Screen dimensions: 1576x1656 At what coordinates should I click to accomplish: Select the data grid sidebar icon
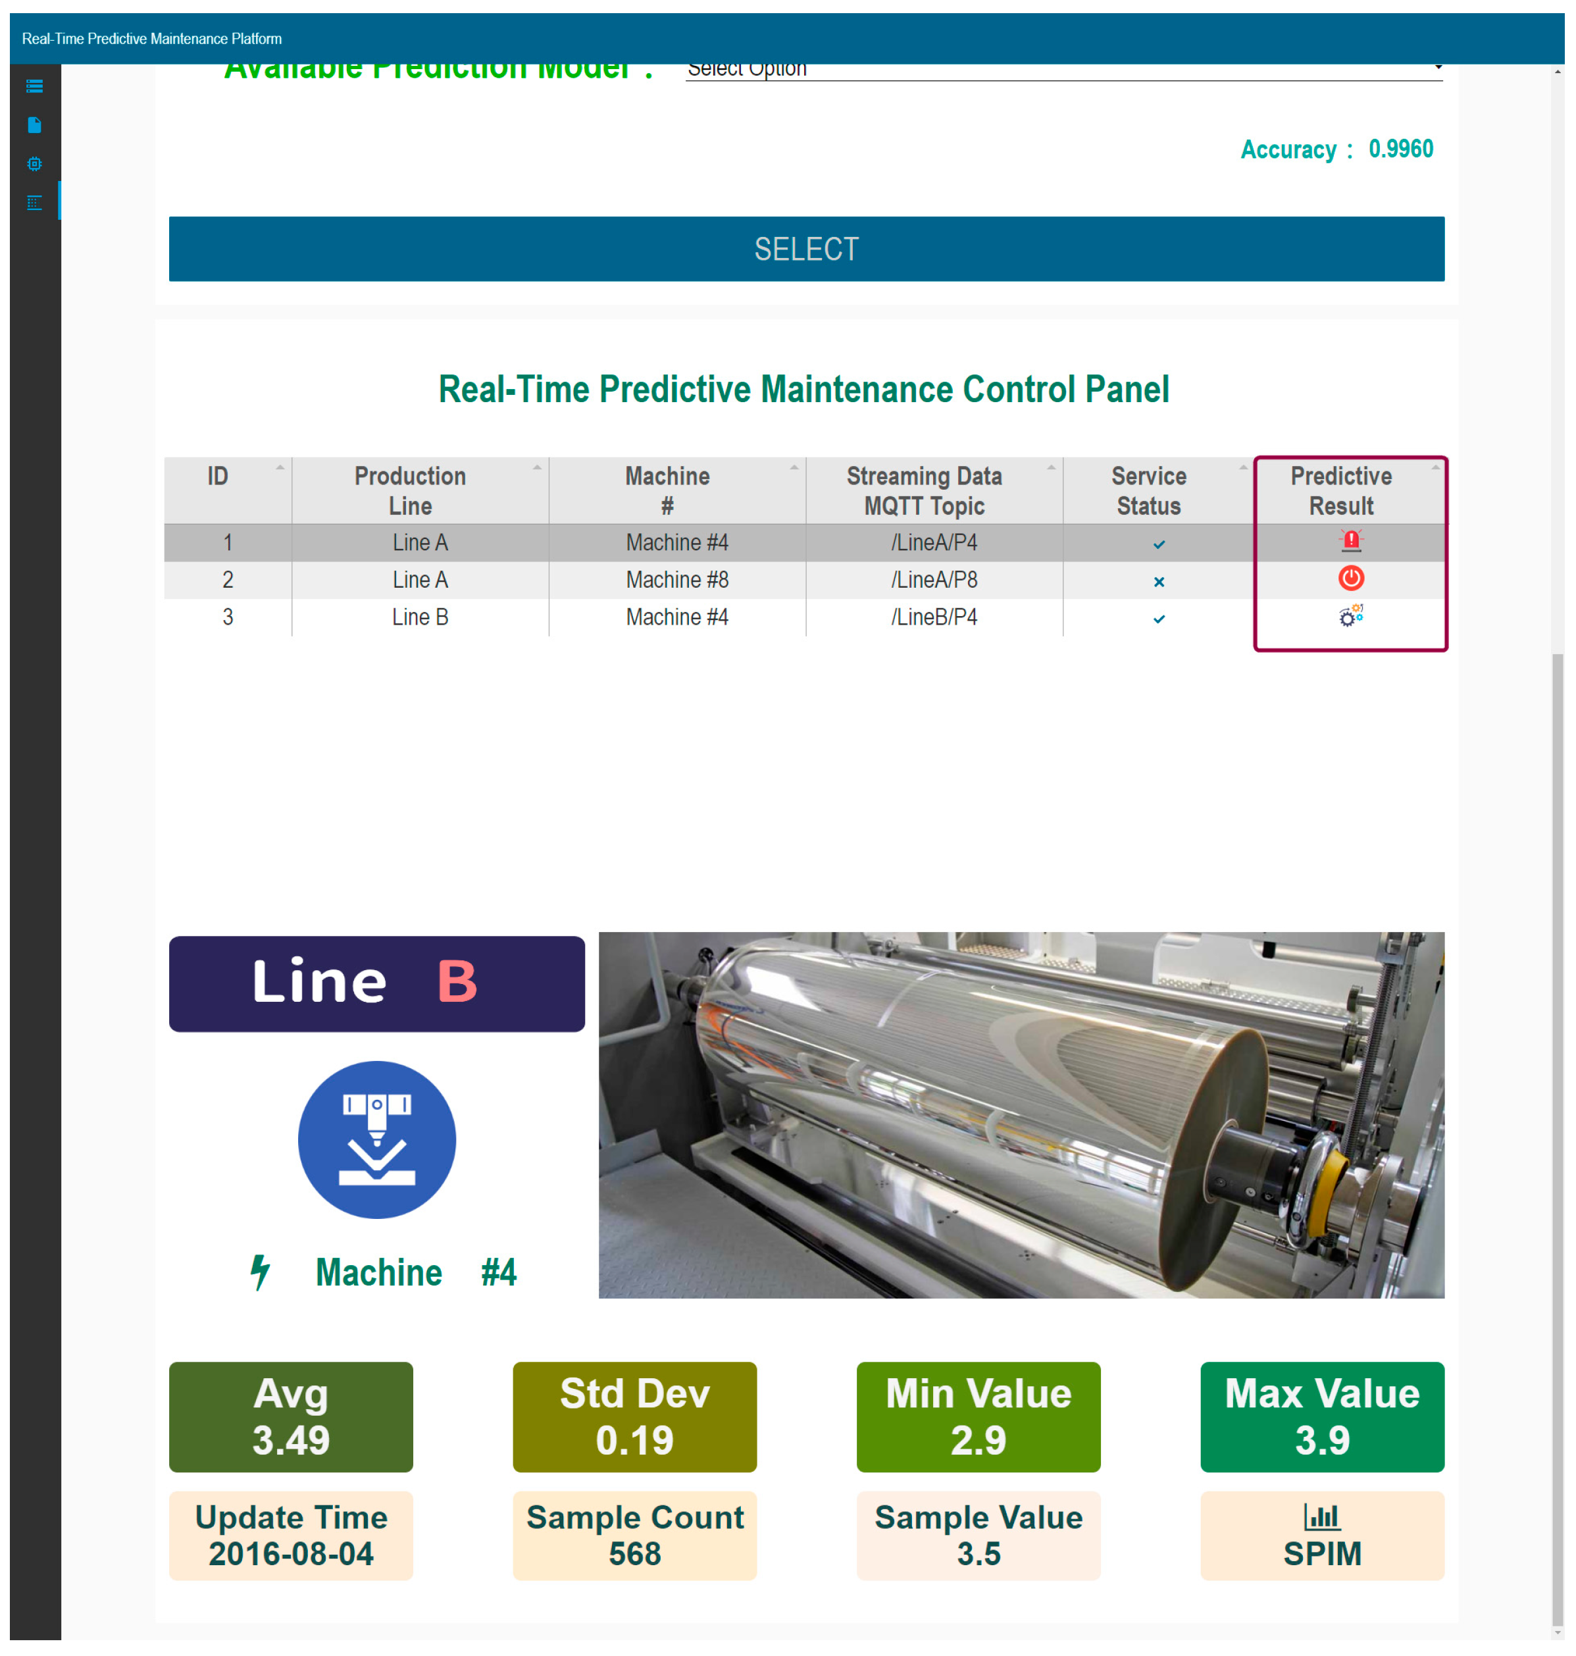34,203
